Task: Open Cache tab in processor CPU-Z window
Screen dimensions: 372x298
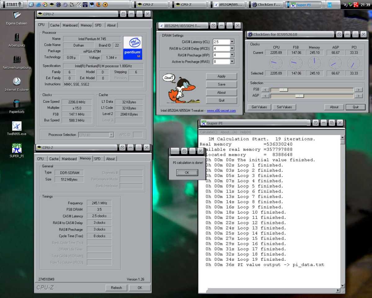Action: coord(55,25)
